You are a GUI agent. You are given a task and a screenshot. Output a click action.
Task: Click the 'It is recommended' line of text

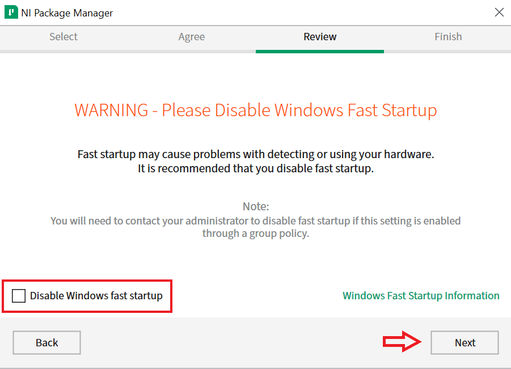255,169
